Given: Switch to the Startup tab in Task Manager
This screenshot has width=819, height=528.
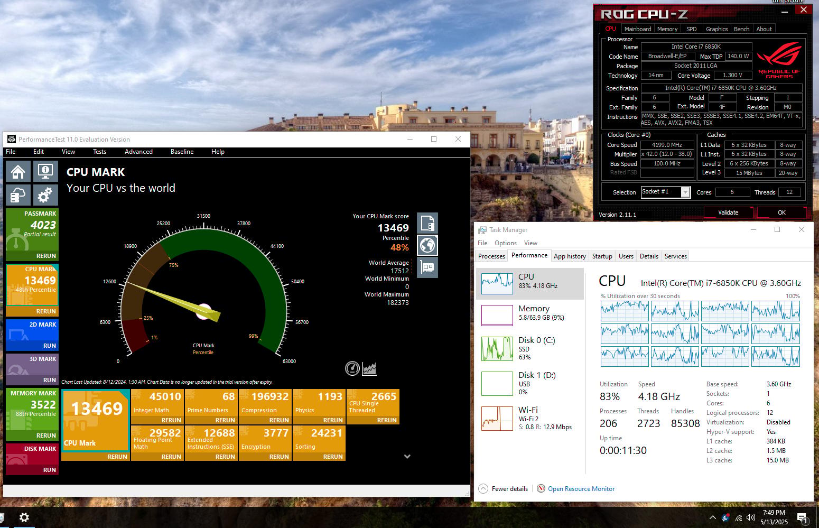Looking at the screenshot, I should tap(602, 256).
